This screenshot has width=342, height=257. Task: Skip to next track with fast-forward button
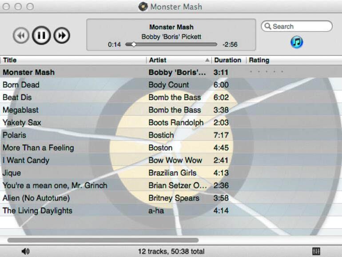(62, 35)
